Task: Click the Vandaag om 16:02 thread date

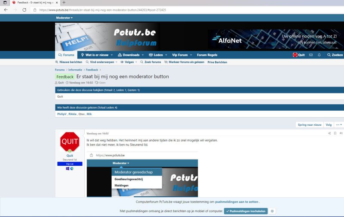Action: [81, 83]
